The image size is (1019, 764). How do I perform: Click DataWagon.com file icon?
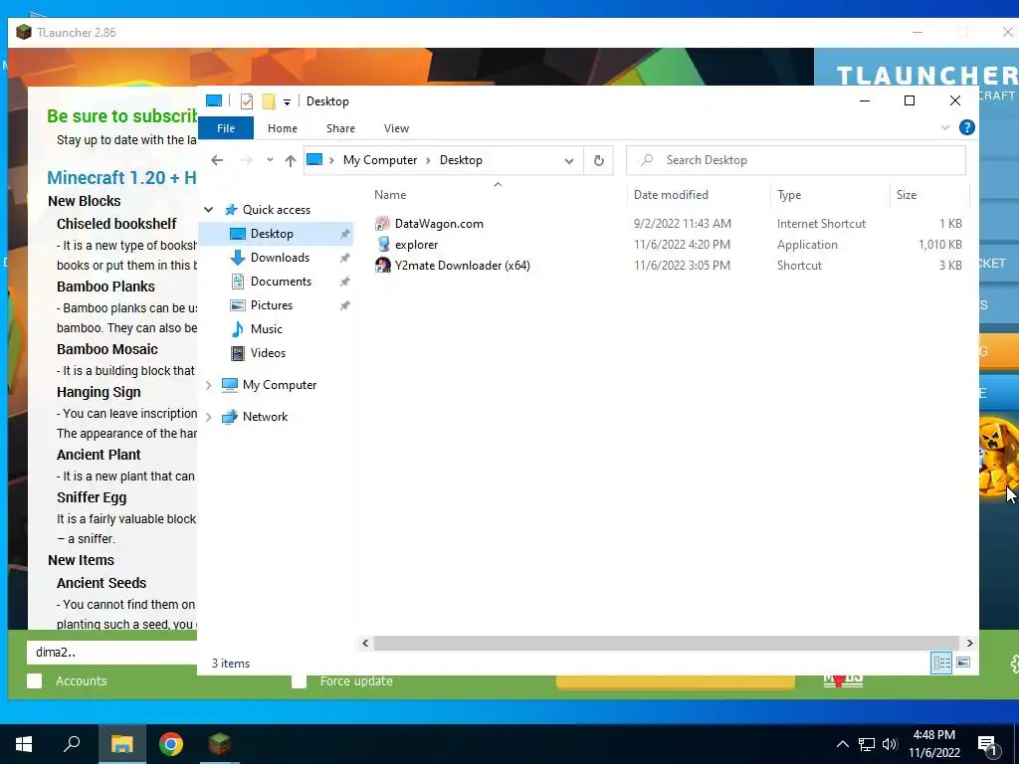point(383,224)
